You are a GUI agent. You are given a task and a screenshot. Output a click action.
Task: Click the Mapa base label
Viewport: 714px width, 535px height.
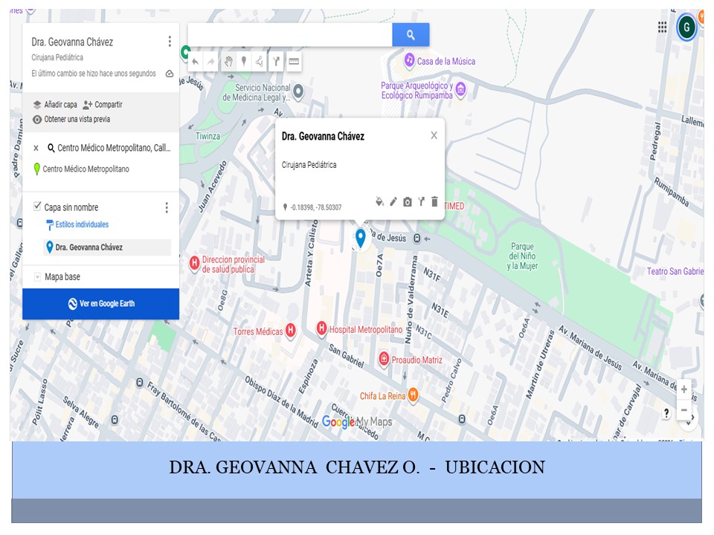pyautogui.click(x=62, y=276)
